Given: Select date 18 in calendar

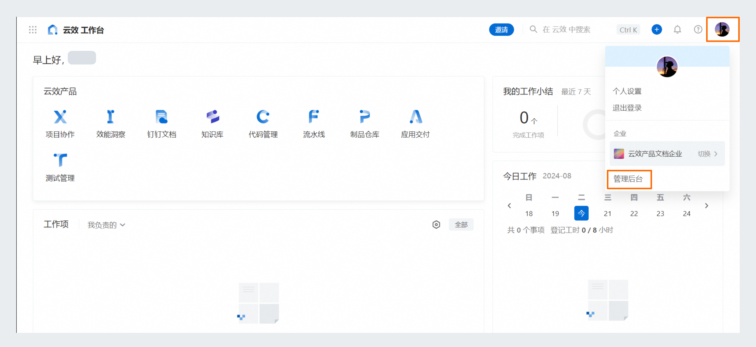Looking at the screenshot, I should click(529, 213).
